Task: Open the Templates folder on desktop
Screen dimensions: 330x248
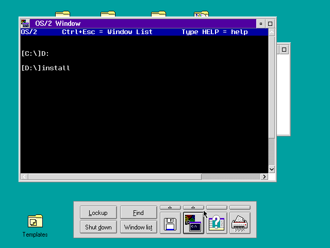Action: coord(35,226)
